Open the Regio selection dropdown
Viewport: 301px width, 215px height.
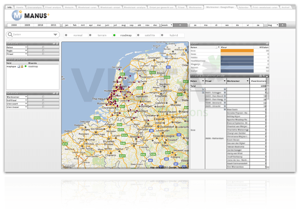[26, 50]
